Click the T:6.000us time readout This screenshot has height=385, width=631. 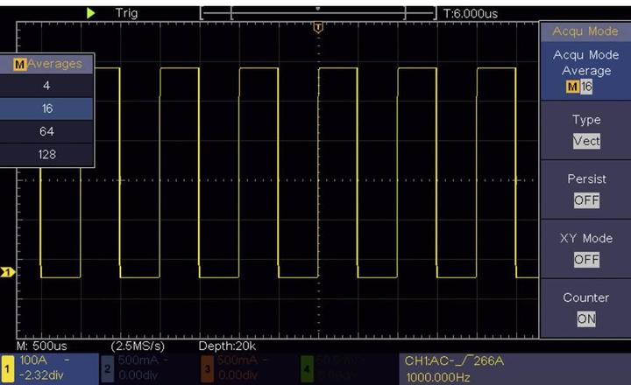pyautogui.click(x=471, y=14)
